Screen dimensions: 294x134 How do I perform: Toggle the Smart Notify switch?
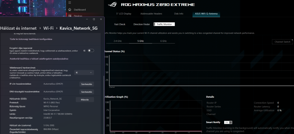(x=228, y=122)
